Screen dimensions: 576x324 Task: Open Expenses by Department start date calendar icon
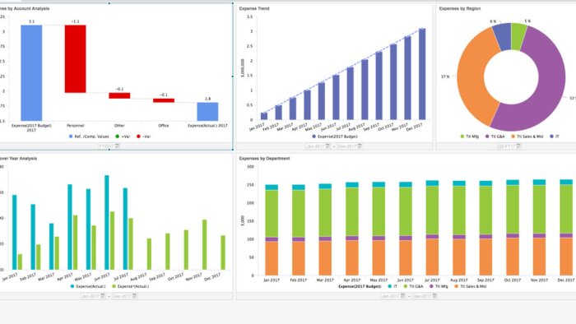[402, 296]
